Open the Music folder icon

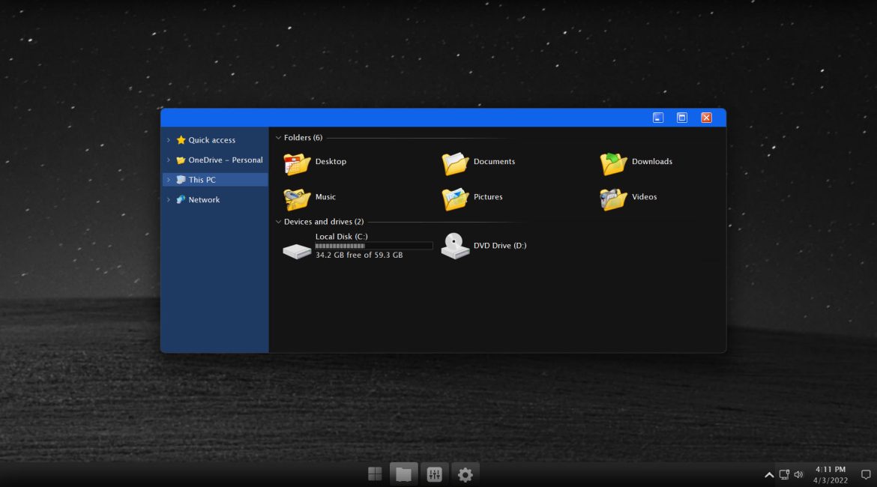pos(297,198)
